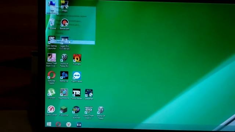Select the Tomb Raider desktop shortcut

[76, 94]
